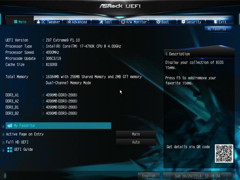Image resolution: width=240 pixels, height=180 pixels.
Task: Click the Microcode Update value 306C3/19
Action: [x=53, y=58]
